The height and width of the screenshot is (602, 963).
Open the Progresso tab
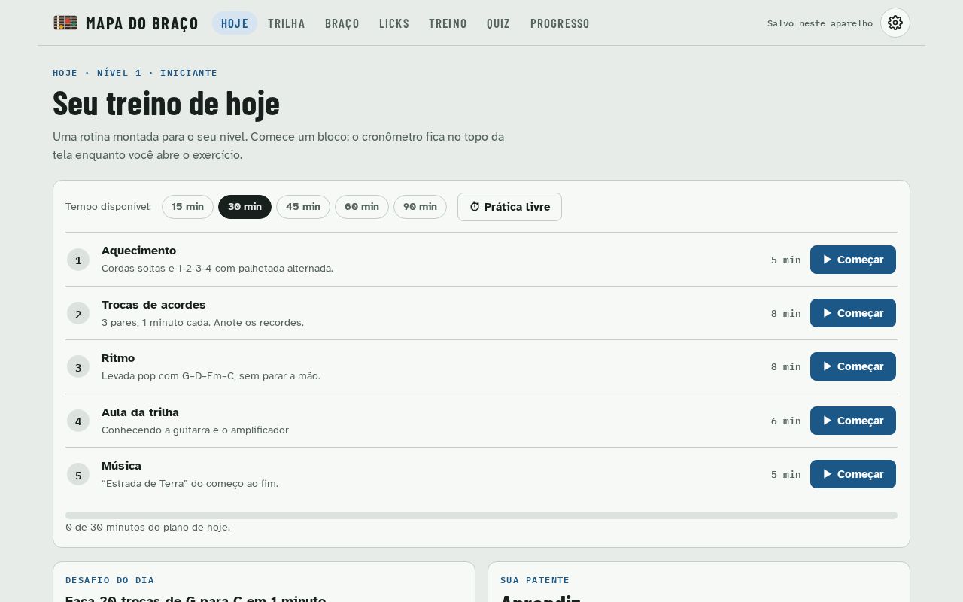(560, 23)
